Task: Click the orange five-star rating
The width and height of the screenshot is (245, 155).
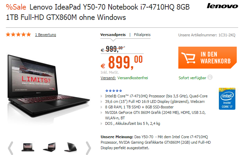Action: (x=19, y=34)
